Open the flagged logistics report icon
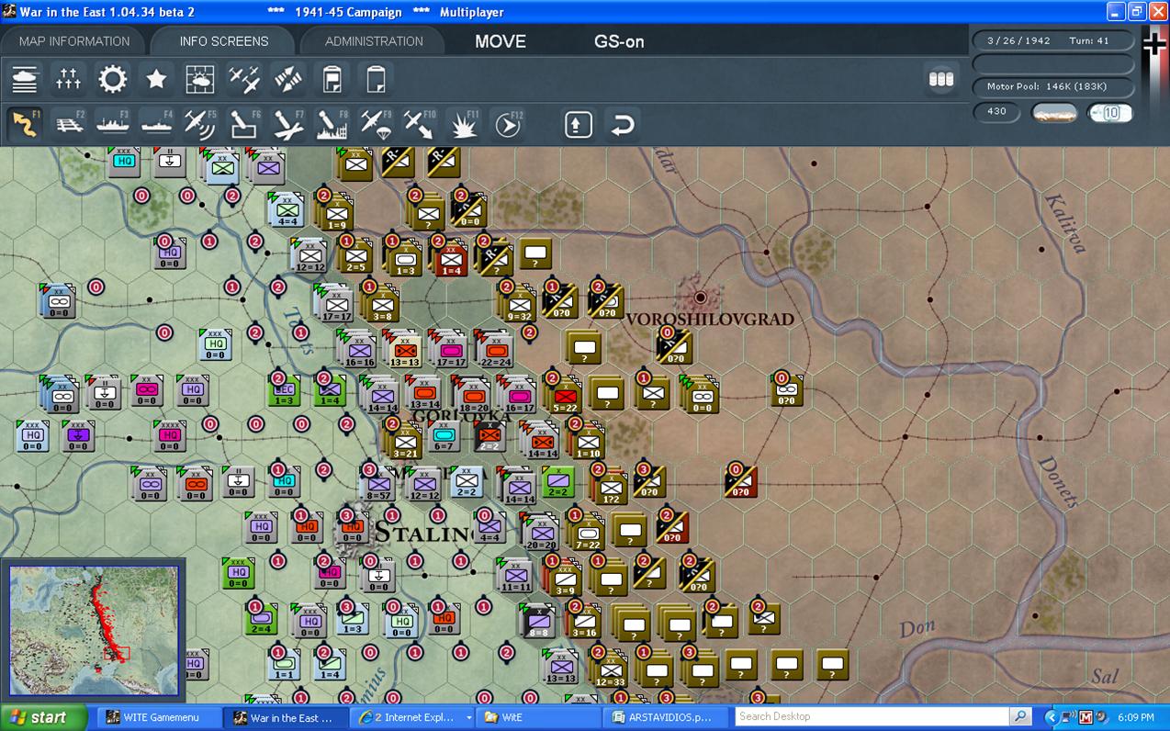 332,80
